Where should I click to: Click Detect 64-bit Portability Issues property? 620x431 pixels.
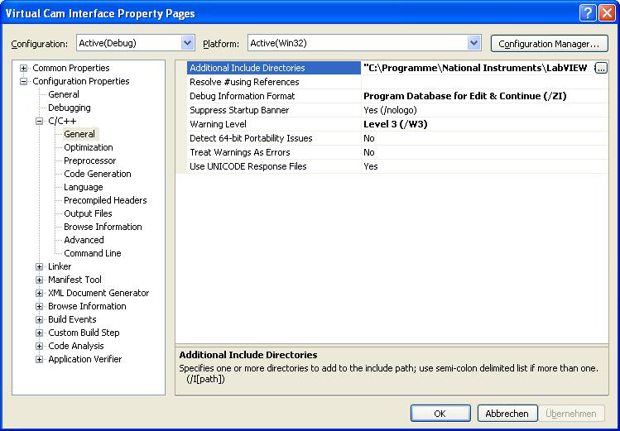pyautogui.click(x=274, y=138)
